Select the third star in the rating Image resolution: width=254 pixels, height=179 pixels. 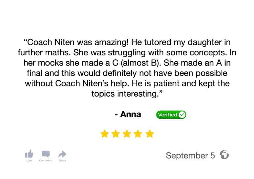[127, 134]
